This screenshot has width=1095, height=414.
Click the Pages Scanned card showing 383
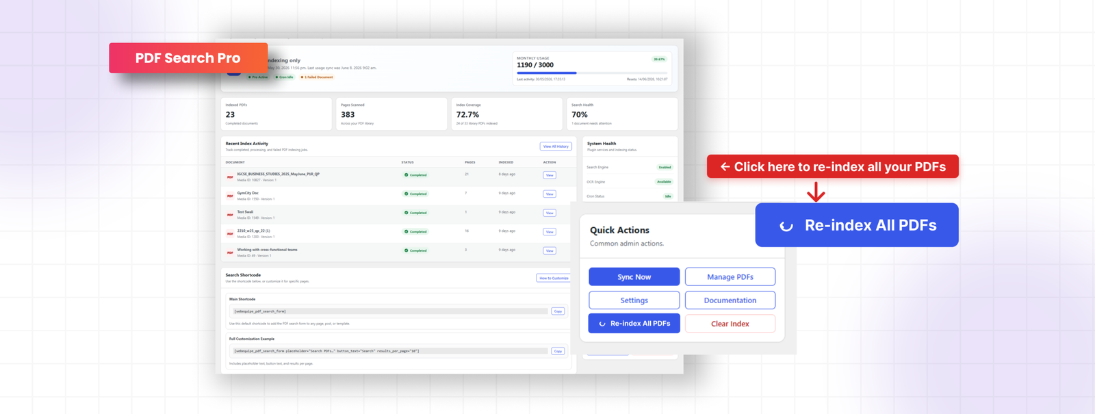click(x=392, y=114)
